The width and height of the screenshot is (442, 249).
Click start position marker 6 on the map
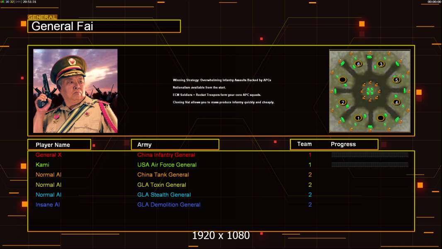click(x=358, y=64)
